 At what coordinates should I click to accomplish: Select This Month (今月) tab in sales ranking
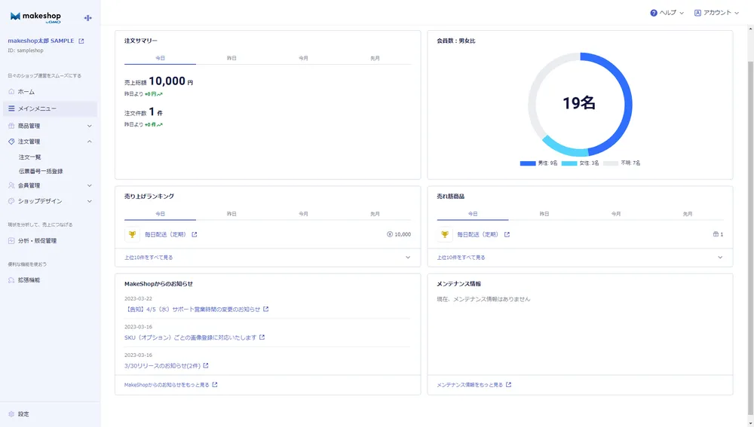(303, 214)
